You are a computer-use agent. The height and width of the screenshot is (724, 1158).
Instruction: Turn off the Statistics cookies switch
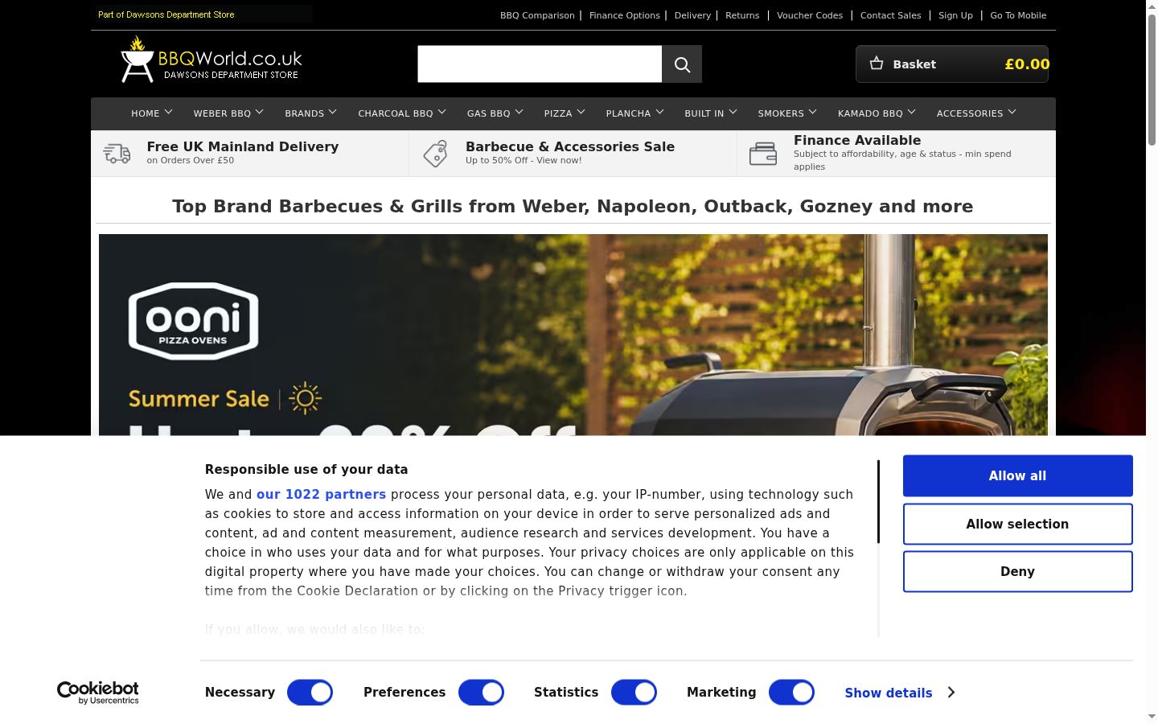pyautogui.click(x=634, y=693)
